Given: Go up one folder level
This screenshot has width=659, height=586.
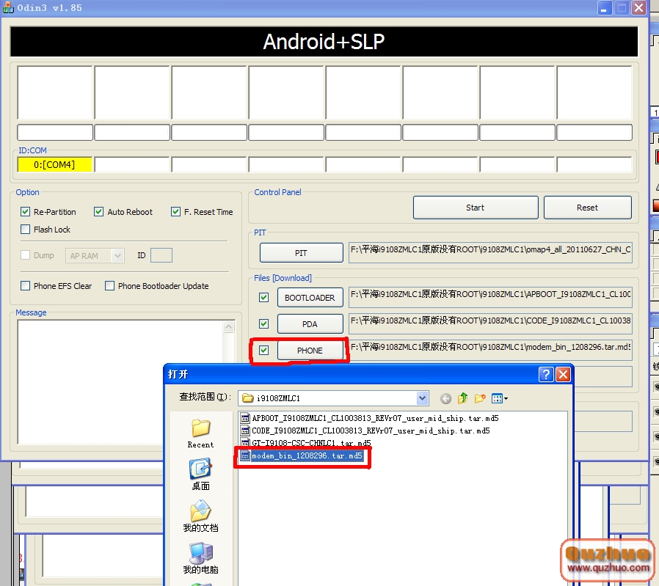Looking at the screenshot, I should (463, 398).
